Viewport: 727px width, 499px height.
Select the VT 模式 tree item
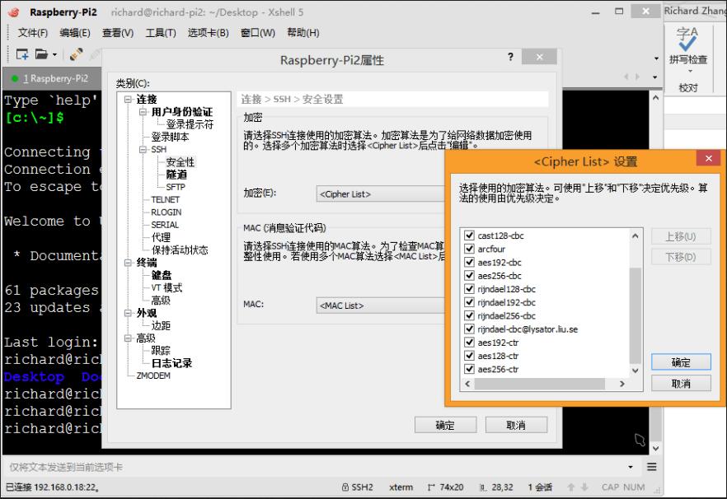tap(167, 287)
